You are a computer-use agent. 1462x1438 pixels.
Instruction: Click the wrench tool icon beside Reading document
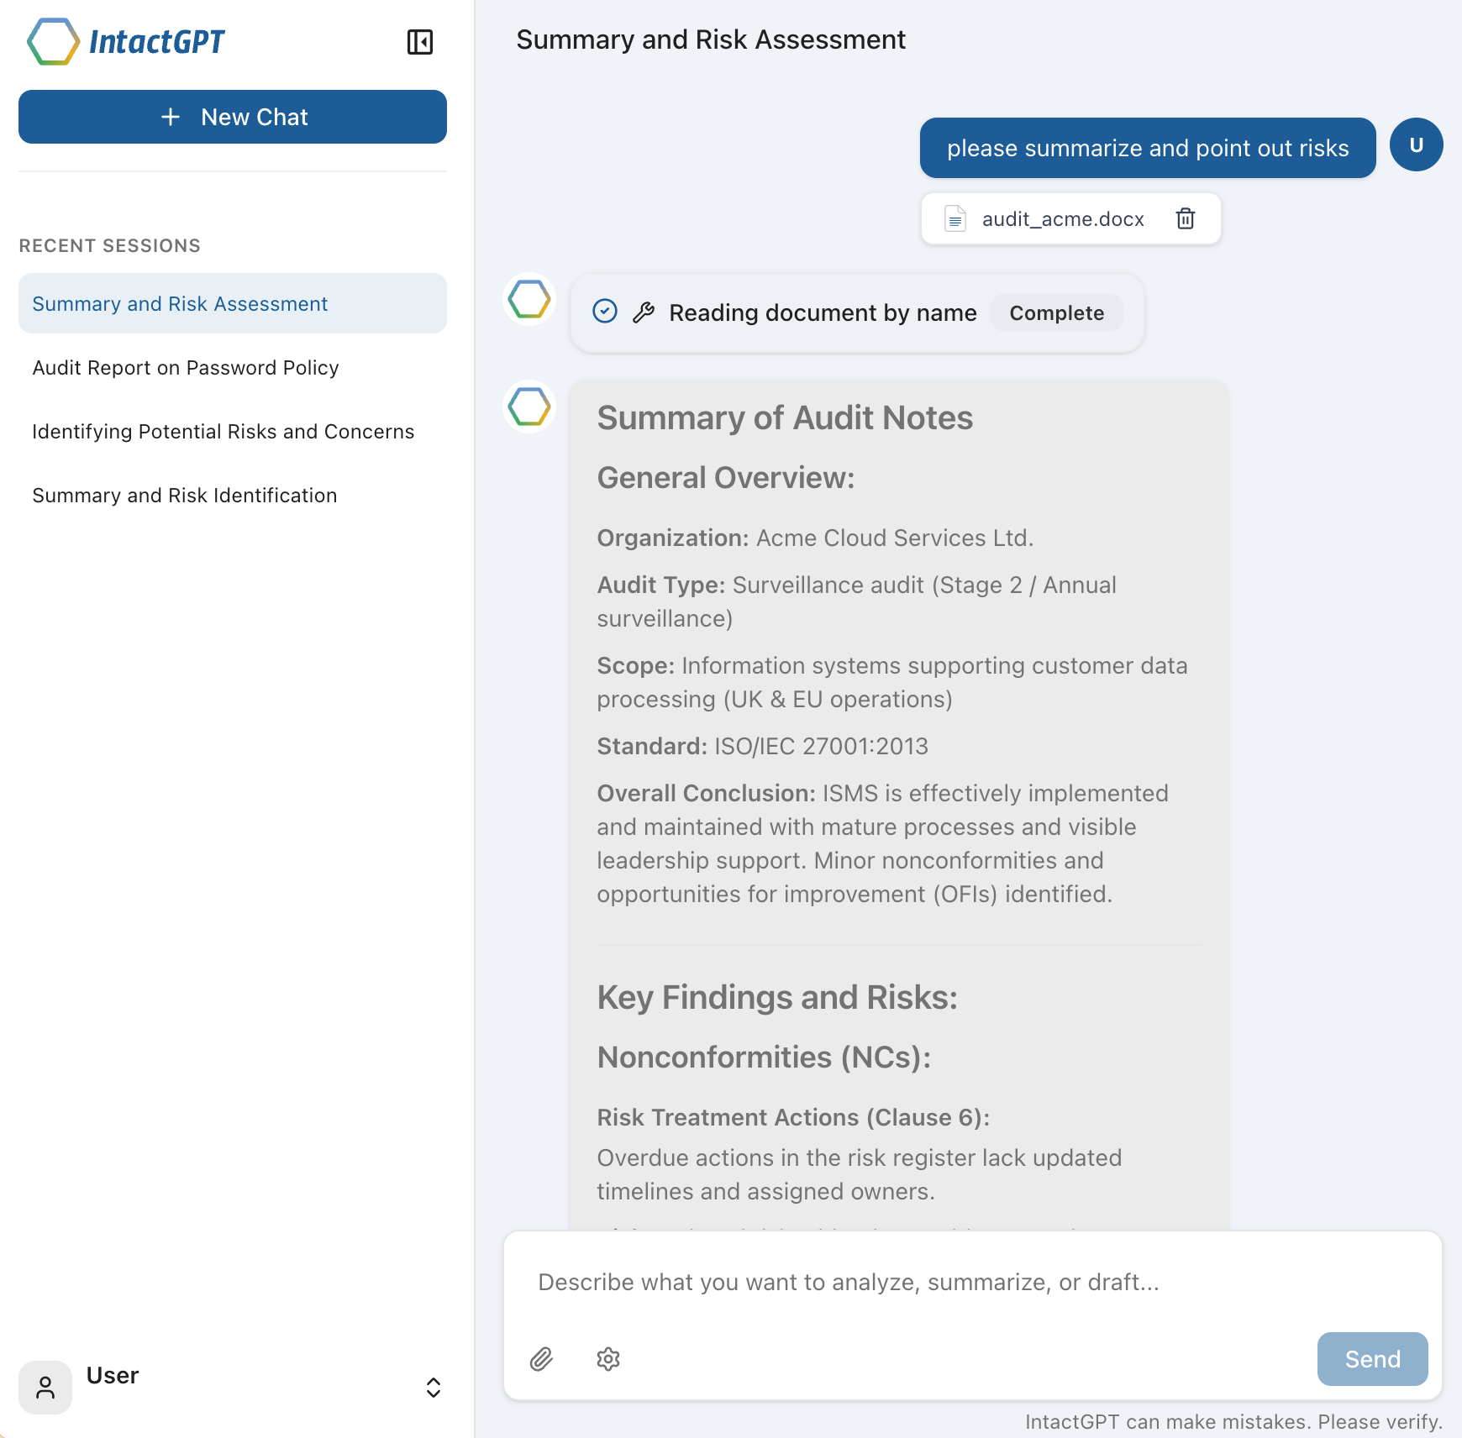pyautogui.click(x=644, y=312)
